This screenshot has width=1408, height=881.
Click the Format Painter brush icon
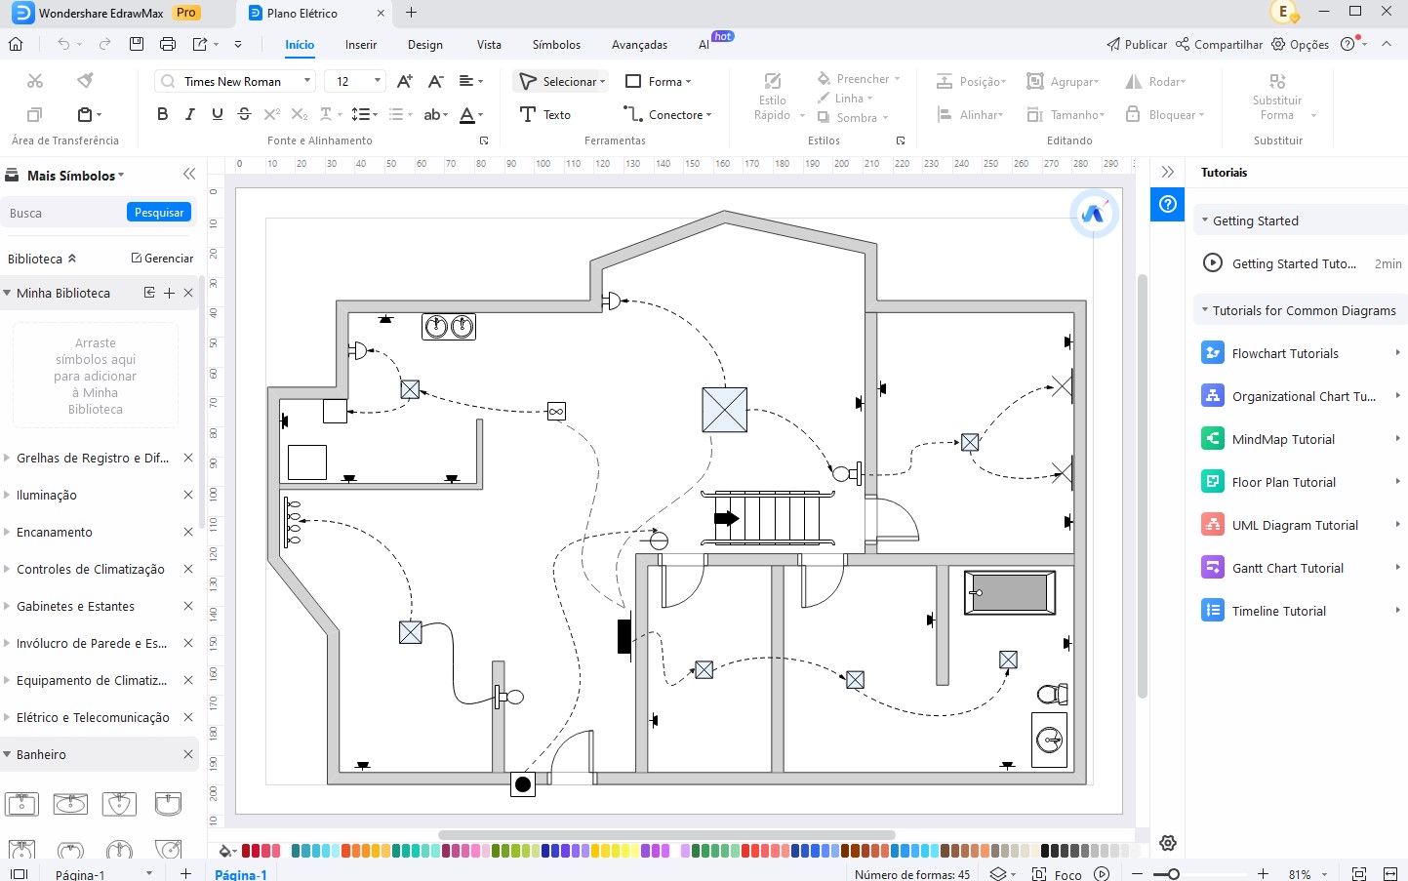(x=85, y=81)
